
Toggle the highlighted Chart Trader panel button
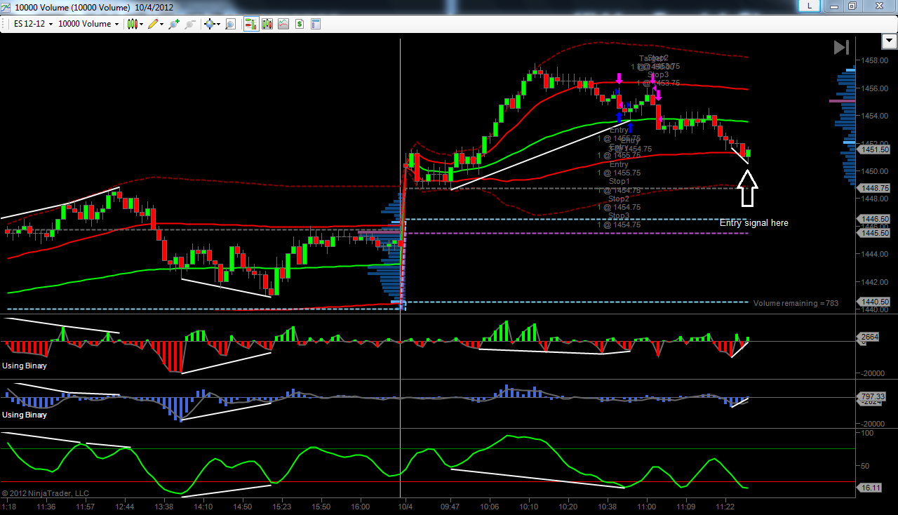pos(250,24)
